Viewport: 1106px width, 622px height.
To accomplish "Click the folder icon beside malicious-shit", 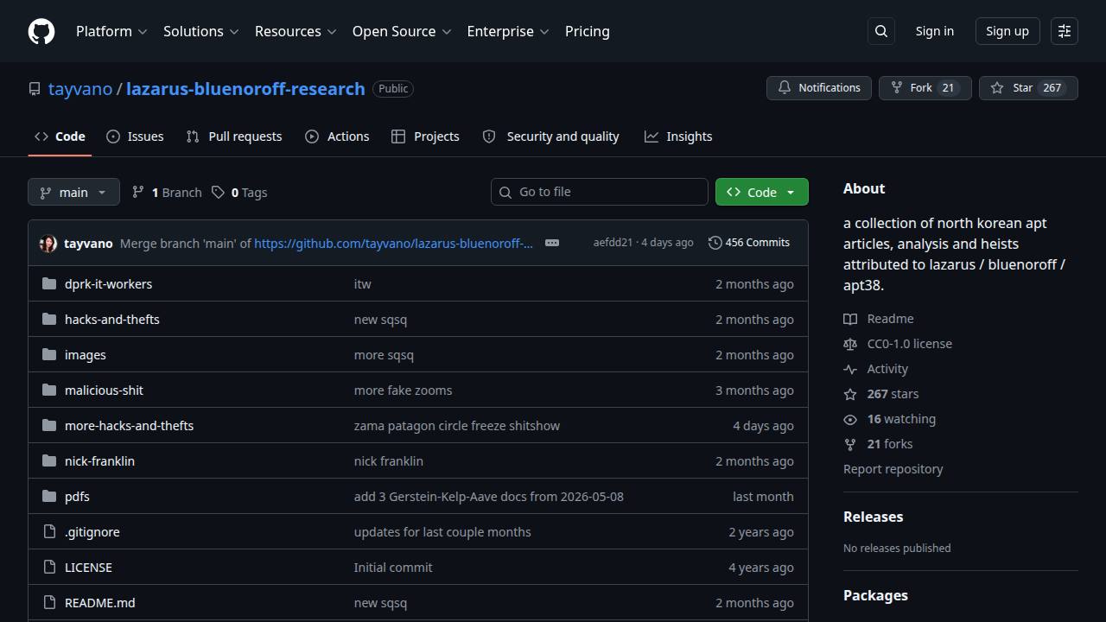I will coord(49,390).
